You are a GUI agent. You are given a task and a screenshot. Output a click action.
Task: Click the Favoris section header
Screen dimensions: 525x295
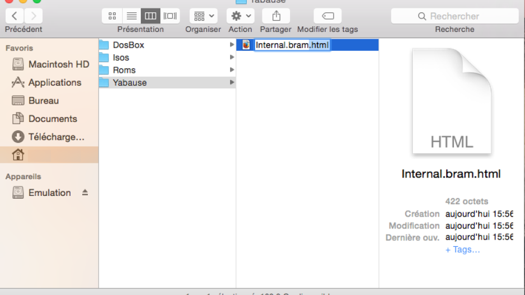19,48
